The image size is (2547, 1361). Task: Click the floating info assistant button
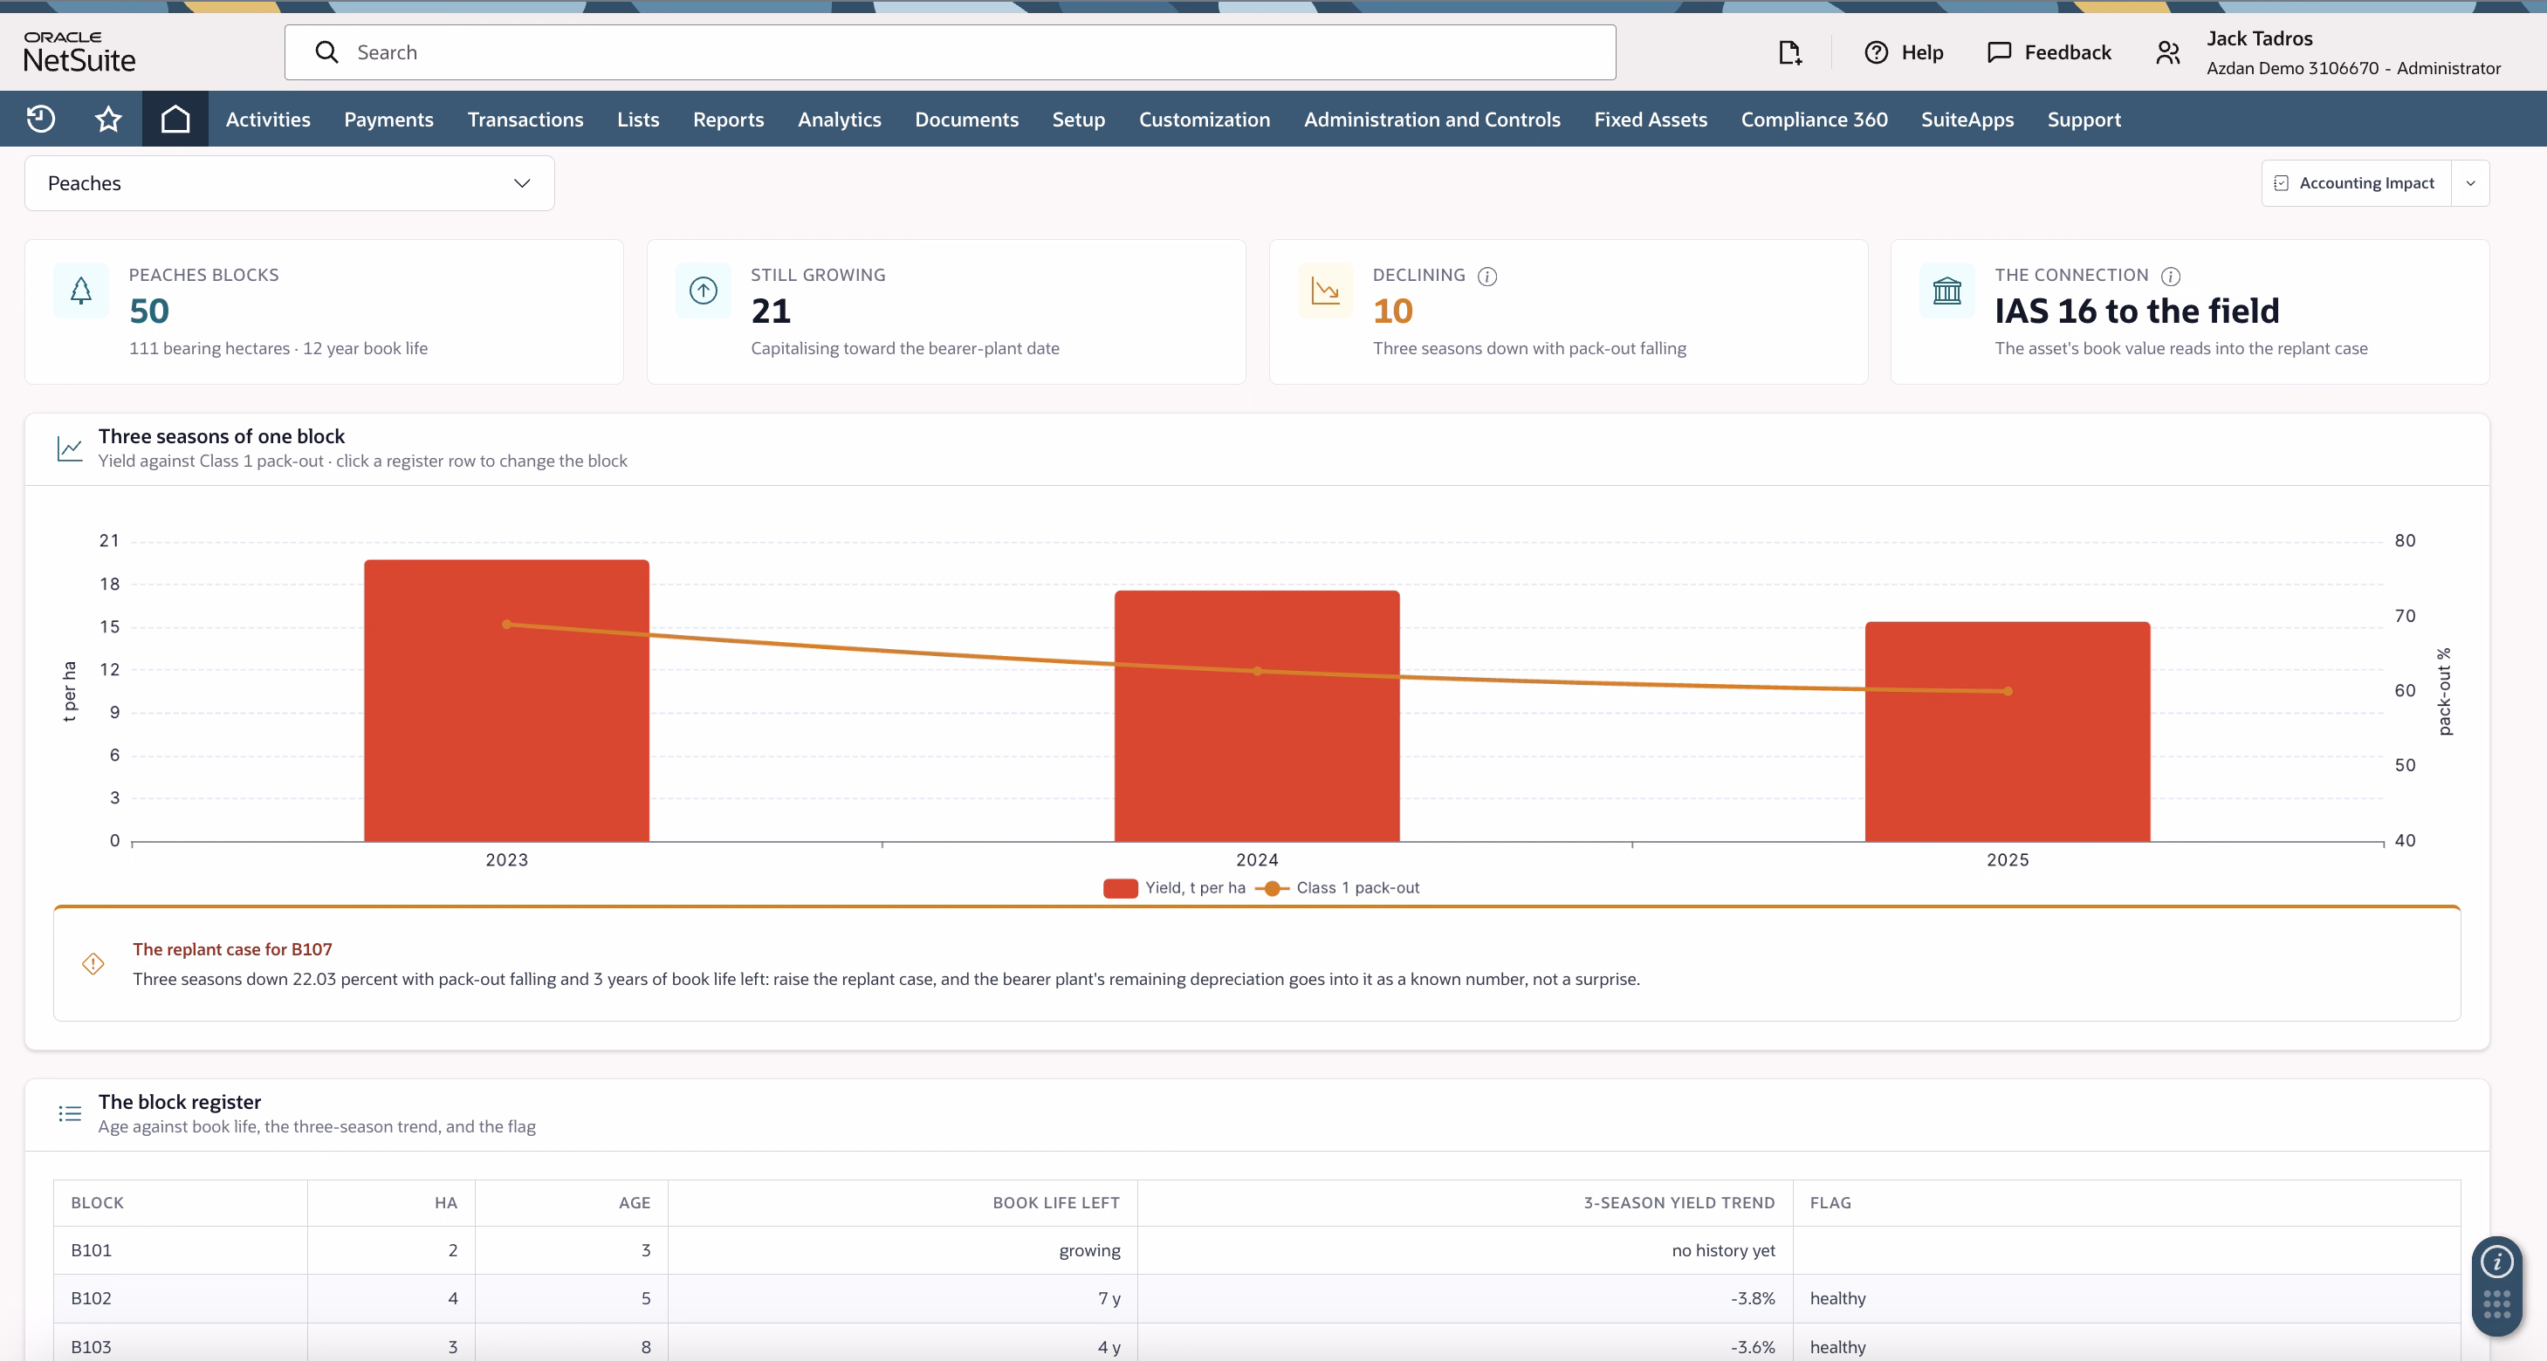click(x=2496, y=1262)
